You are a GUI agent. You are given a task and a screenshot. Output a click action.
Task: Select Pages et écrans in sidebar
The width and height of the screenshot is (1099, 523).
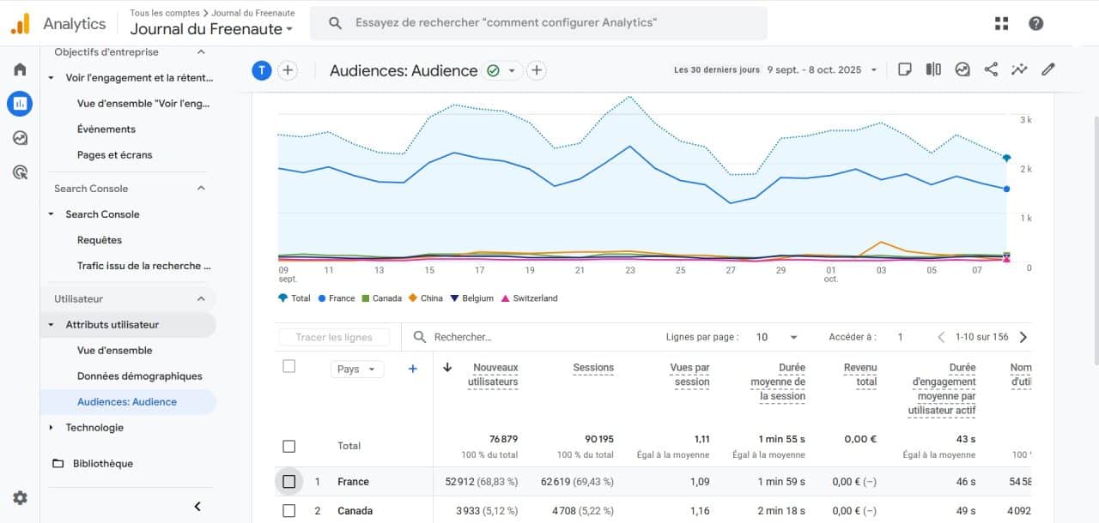[x=114, y=154]
